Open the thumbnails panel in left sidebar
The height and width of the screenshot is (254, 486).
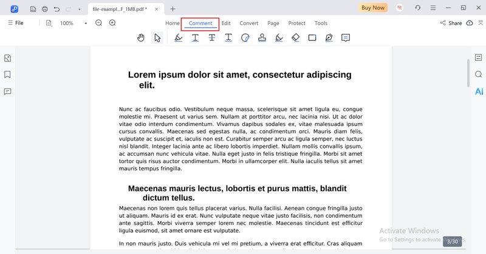(8, 58)
